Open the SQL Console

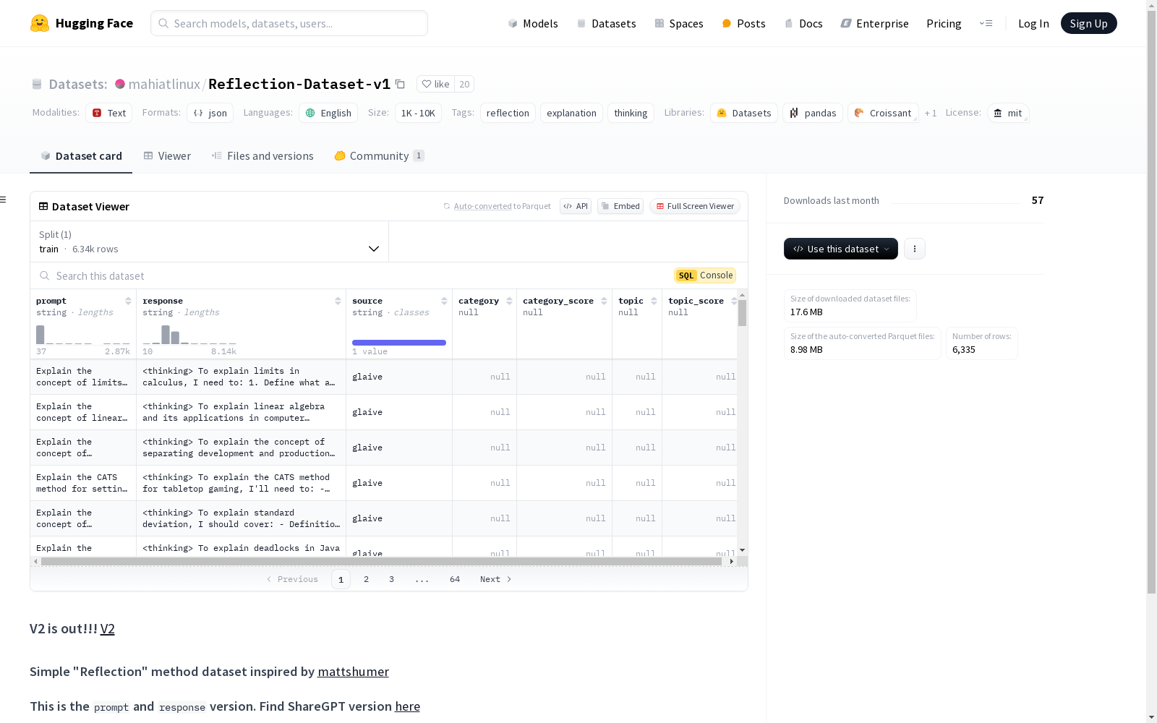point(705,275)
